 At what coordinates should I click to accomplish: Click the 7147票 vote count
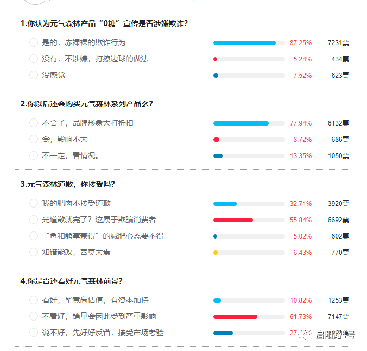pos(338,317)
